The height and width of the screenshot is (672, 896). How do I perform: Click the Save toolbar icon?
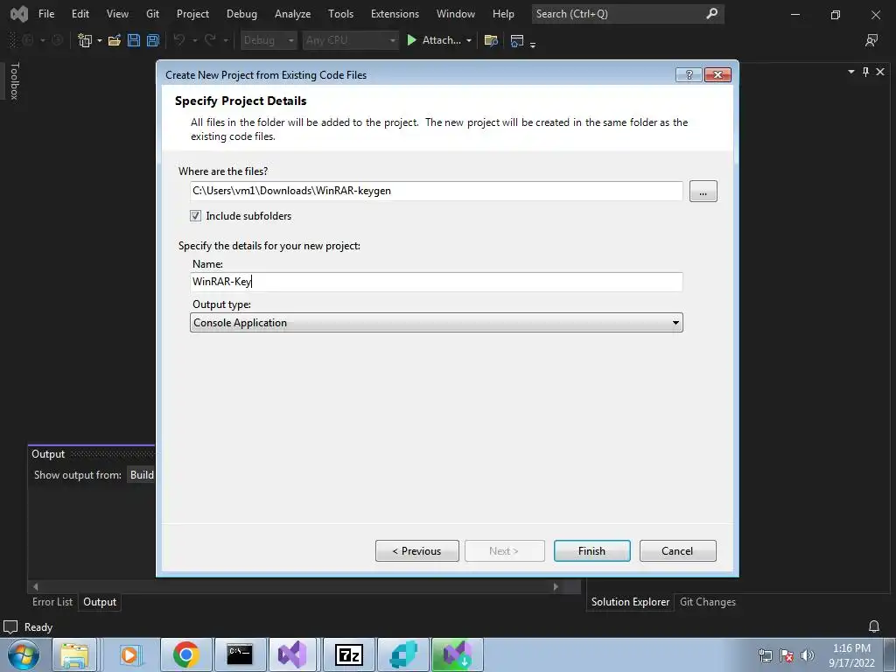point(134,40)
